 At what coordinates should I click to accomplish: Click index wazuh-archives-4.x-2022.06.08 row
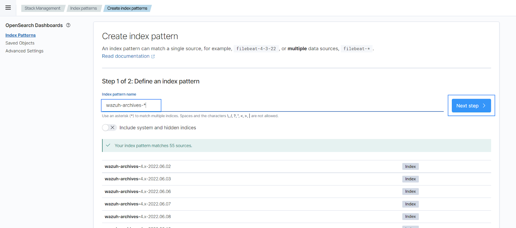tap(138, 217)
